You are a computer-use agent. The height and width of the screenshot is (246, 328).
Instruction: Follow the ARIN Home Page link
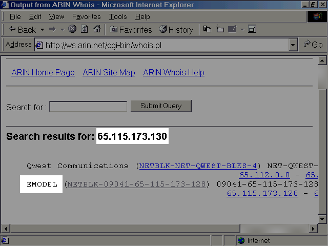(43, 72)
